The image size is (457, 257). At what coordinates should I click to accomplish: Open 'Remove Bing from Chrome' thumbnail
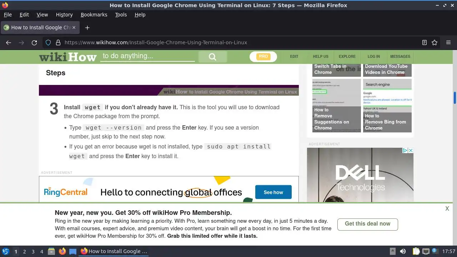tap(387, 106)
